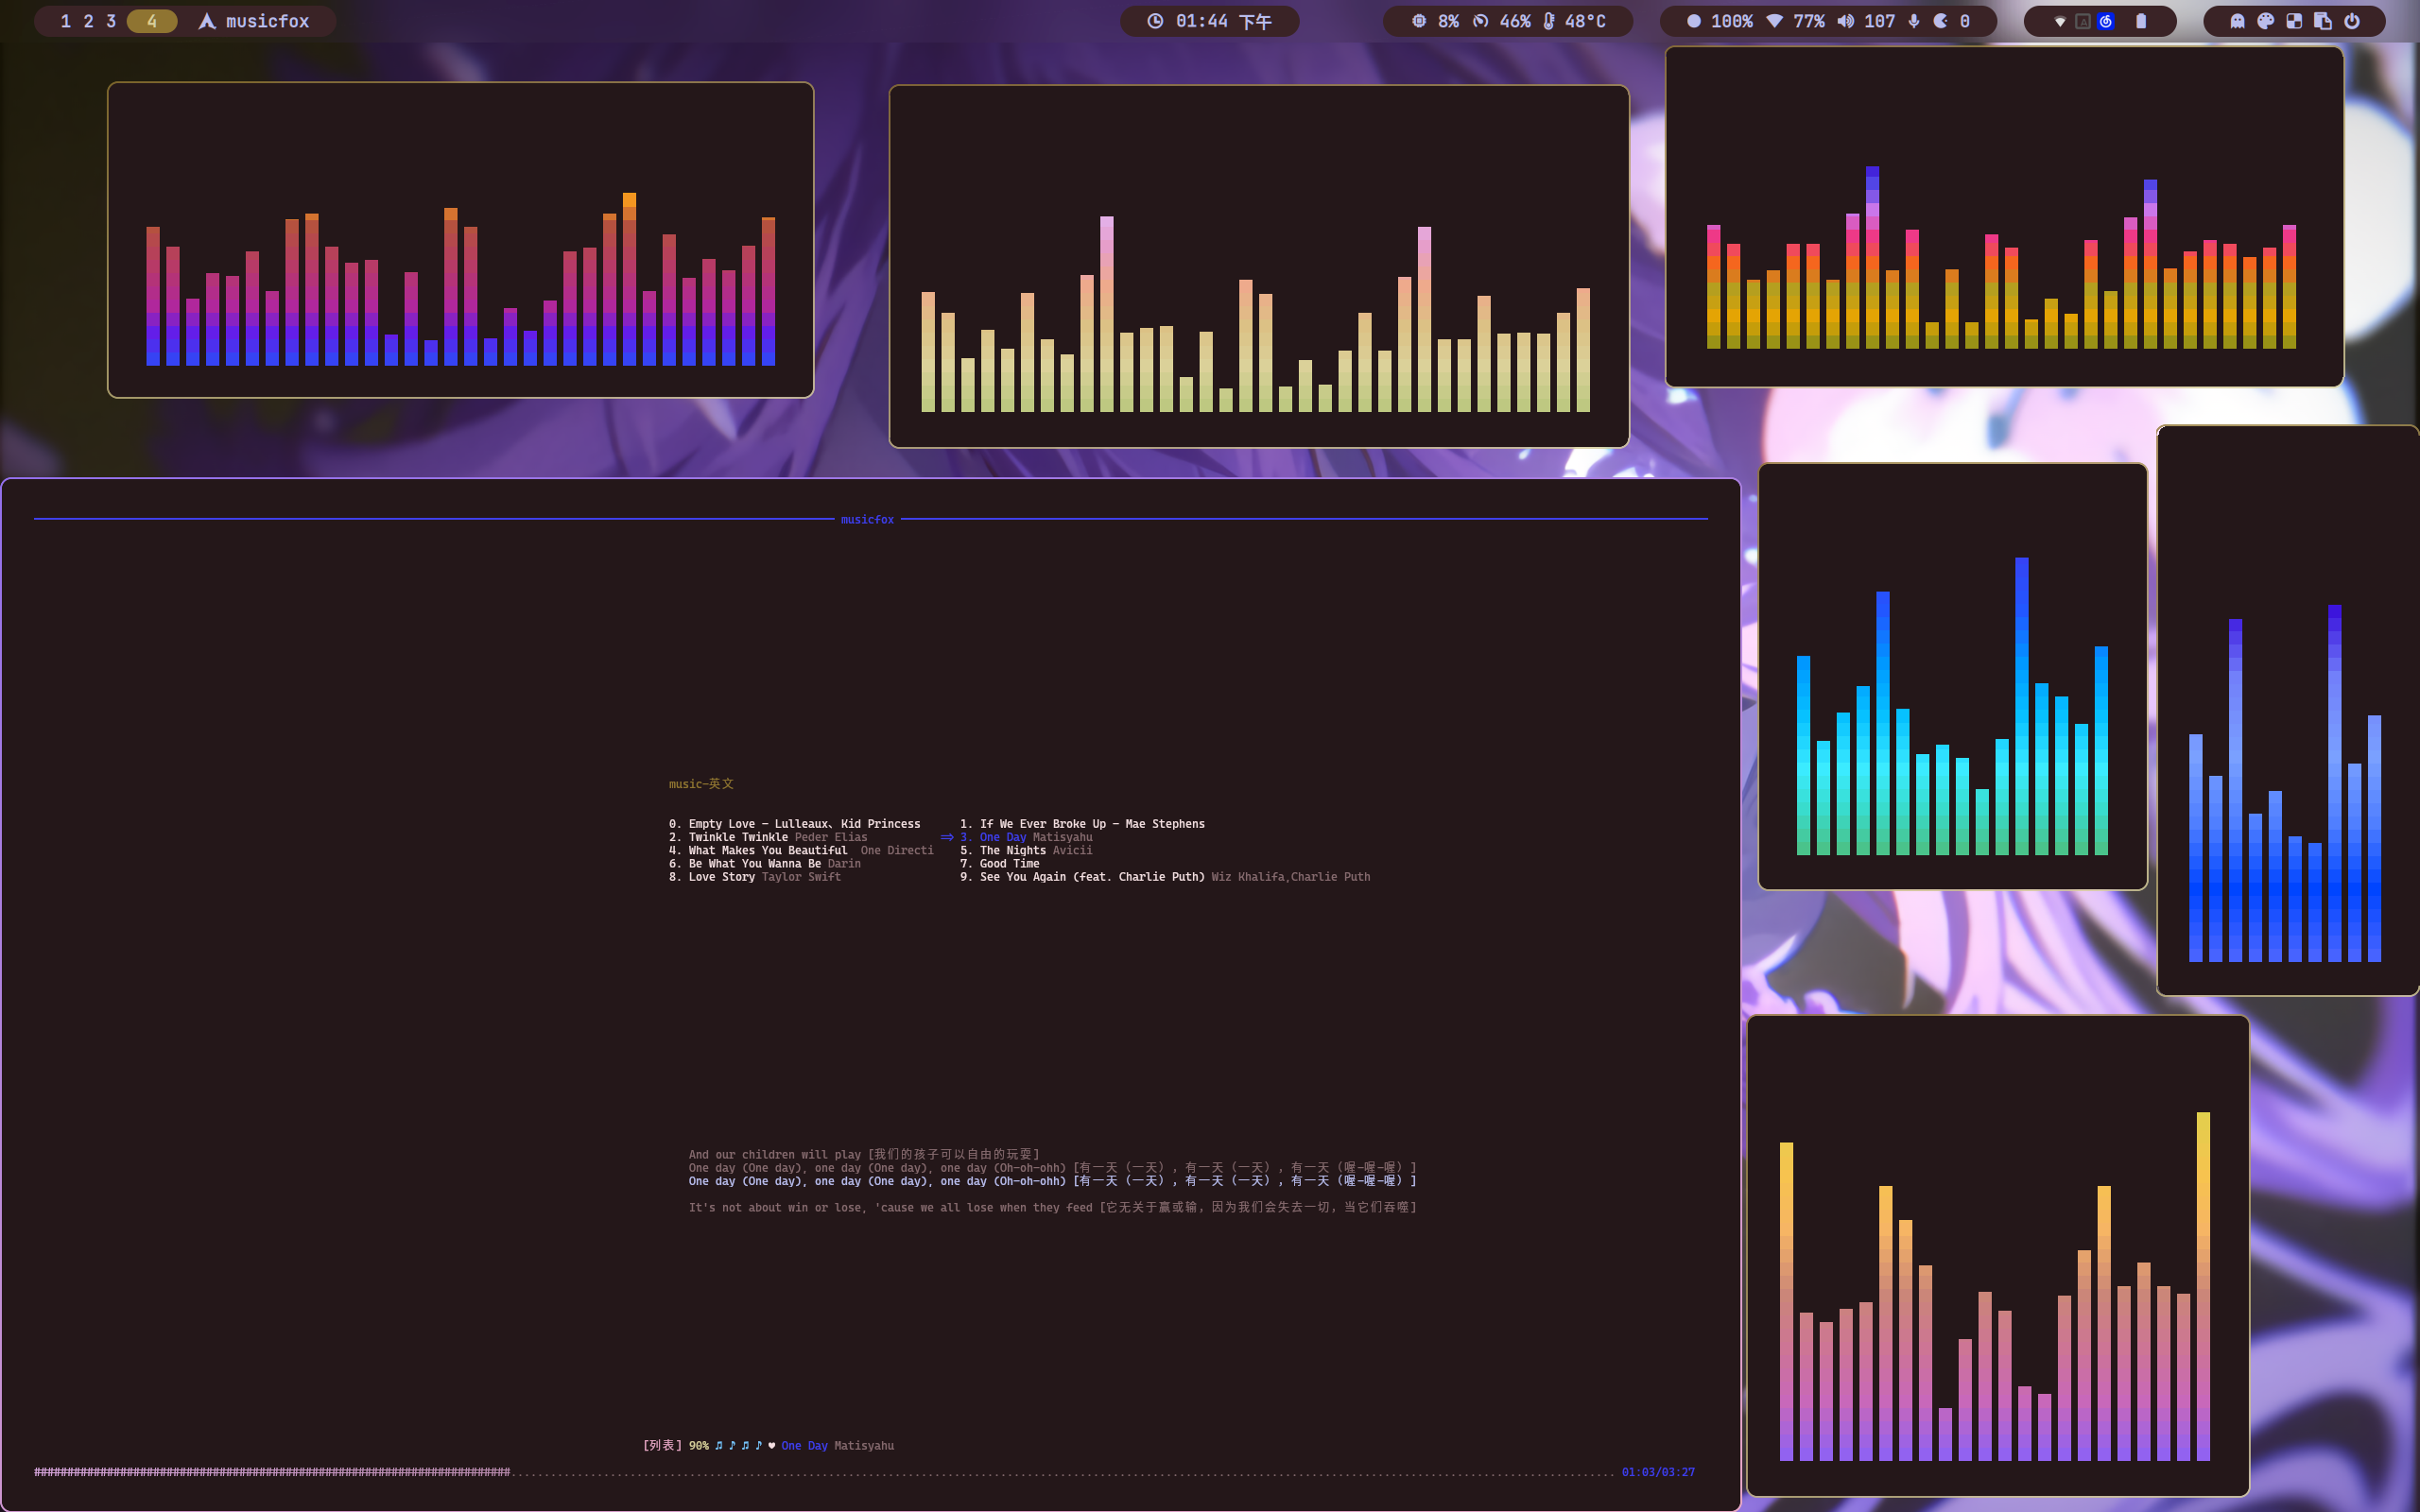Switch to workspace 3
Screen dimensions: 2420x1512
tap(111, 21)
